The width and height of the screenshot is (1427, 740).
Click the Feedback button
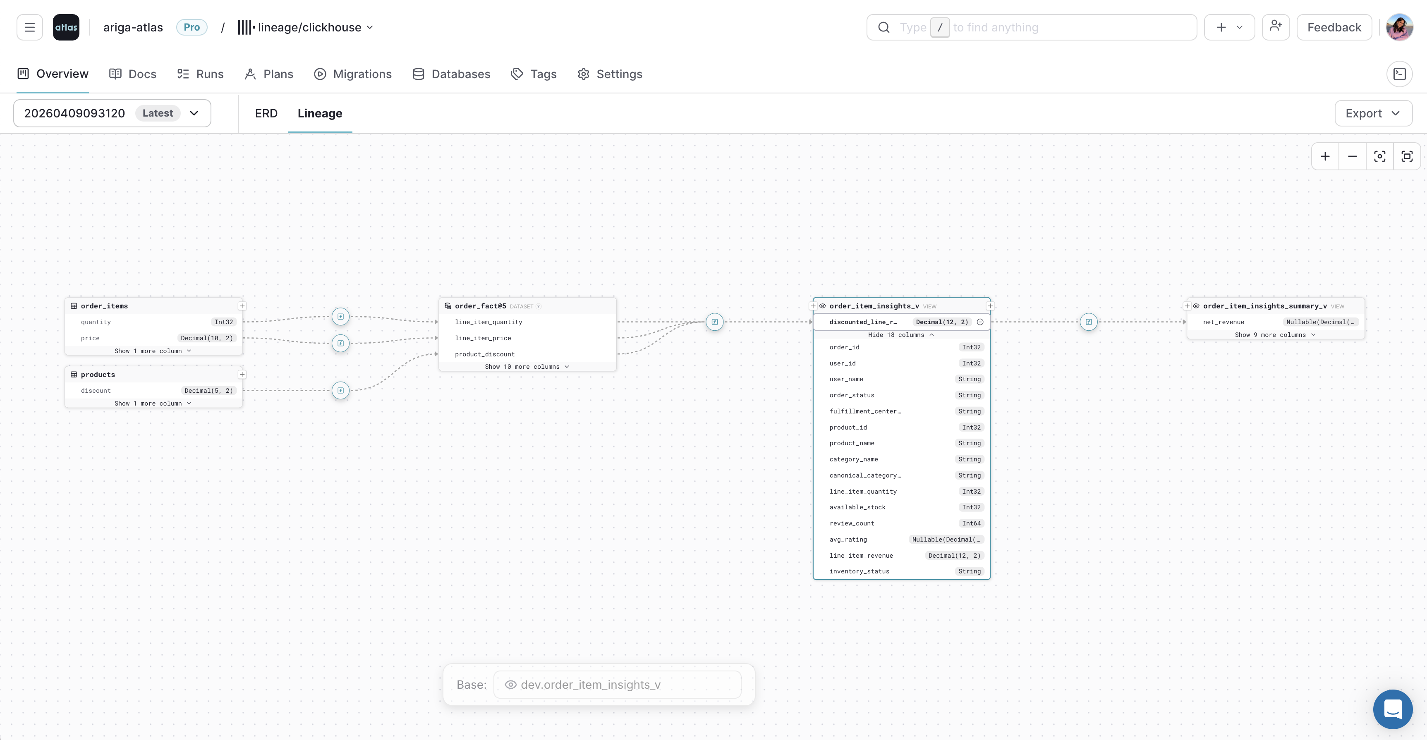point(1334,26)
